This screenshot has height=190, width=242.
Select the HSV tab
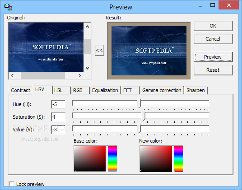point(42,90)
